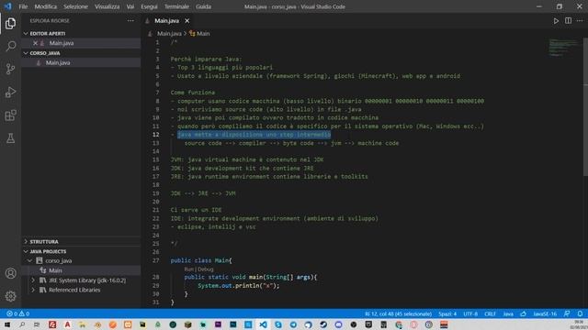Open Task View on the taskbar

click(37, 324)
